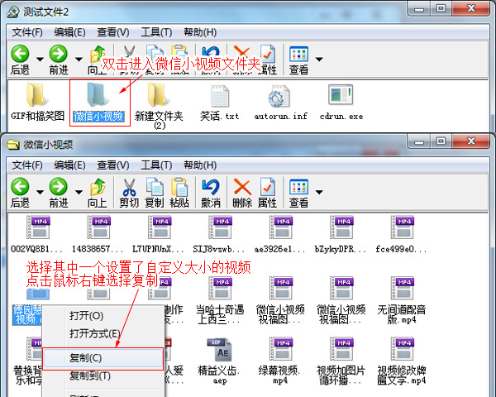
Task: Minimize the 微信小视频 window
Action: pos(419,141)
